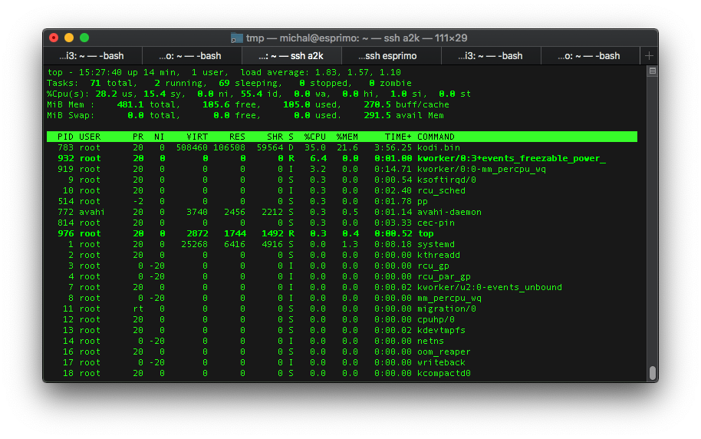
Task: Switch to the rightmost o: bash tab
Action: [590, 56]
